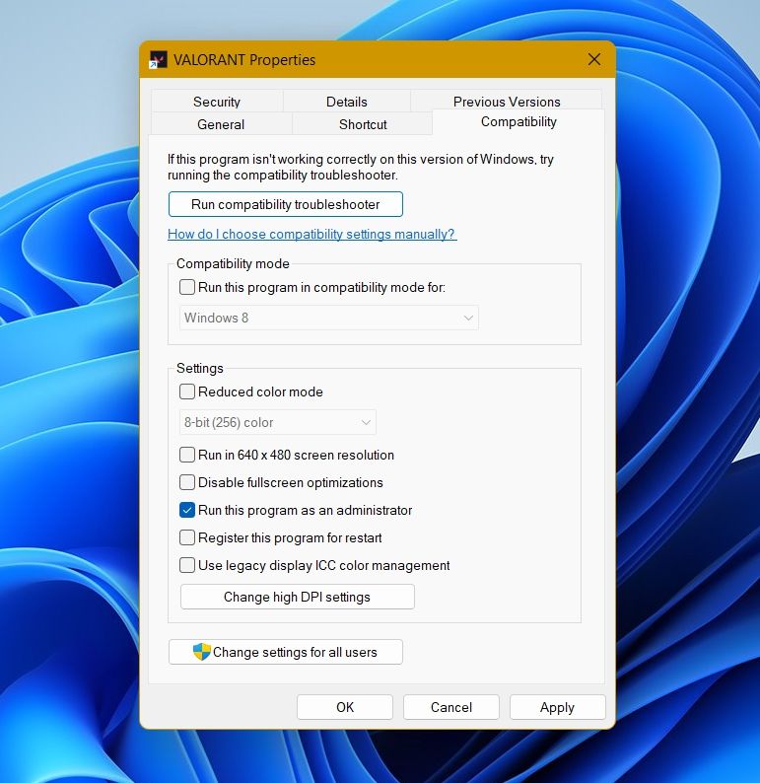Switch to the Security tab
The height and width of the screenshot is (783, 760).
pos(217,102)
